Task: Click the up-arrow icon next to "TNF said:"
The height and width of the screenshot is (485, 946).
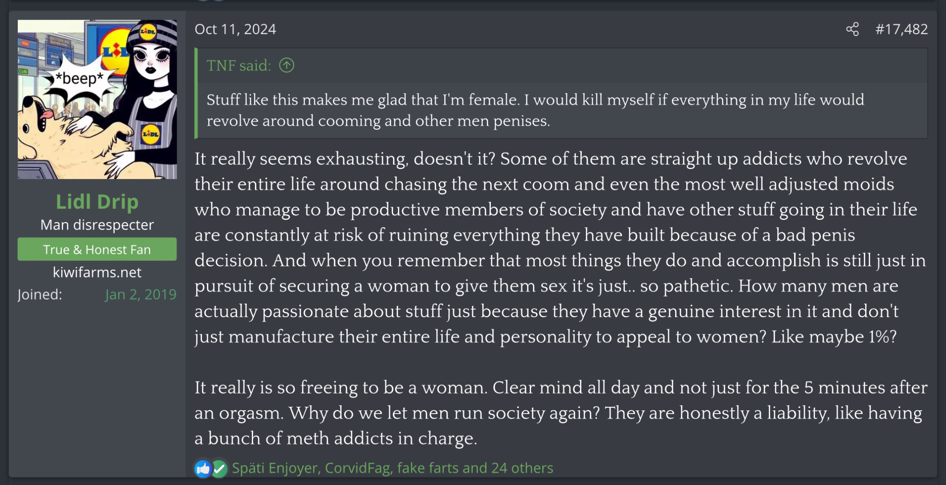Action: coord(286,66)
